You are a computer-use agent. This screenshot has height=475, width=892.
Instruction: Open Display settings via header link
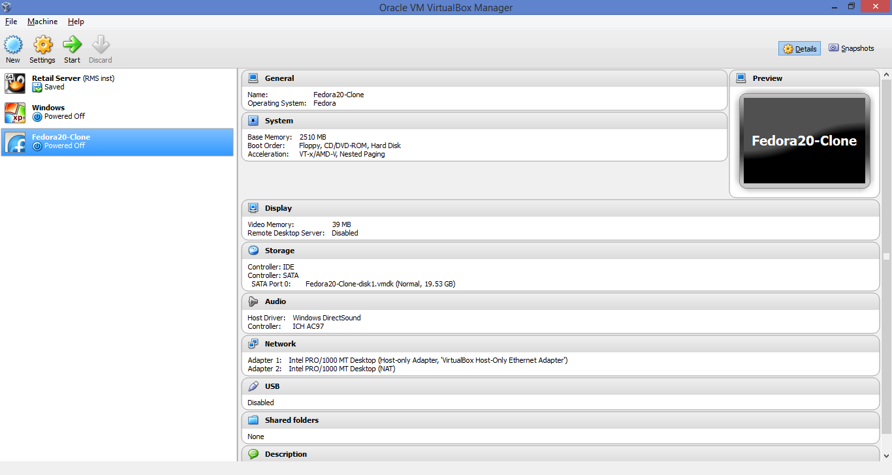[278, 208]
